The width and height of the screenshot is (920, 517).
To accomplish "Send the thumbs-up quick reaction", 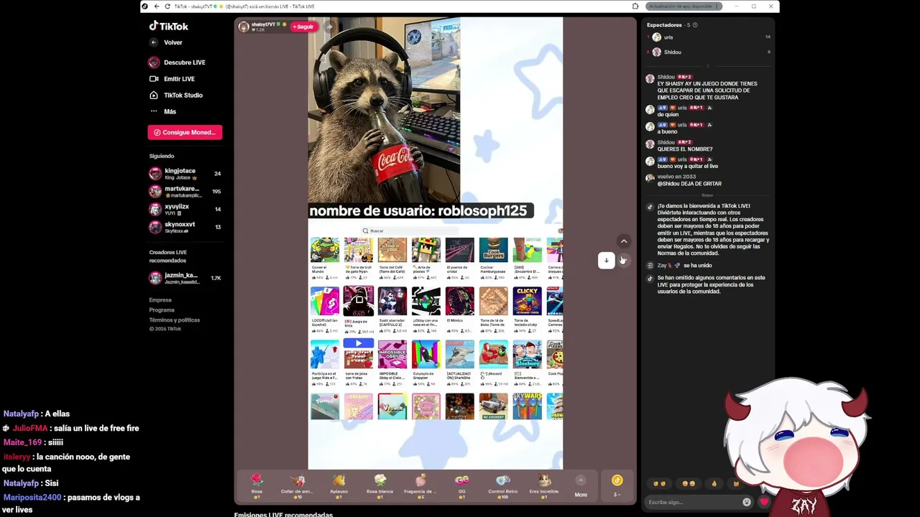I will point(714,484).
